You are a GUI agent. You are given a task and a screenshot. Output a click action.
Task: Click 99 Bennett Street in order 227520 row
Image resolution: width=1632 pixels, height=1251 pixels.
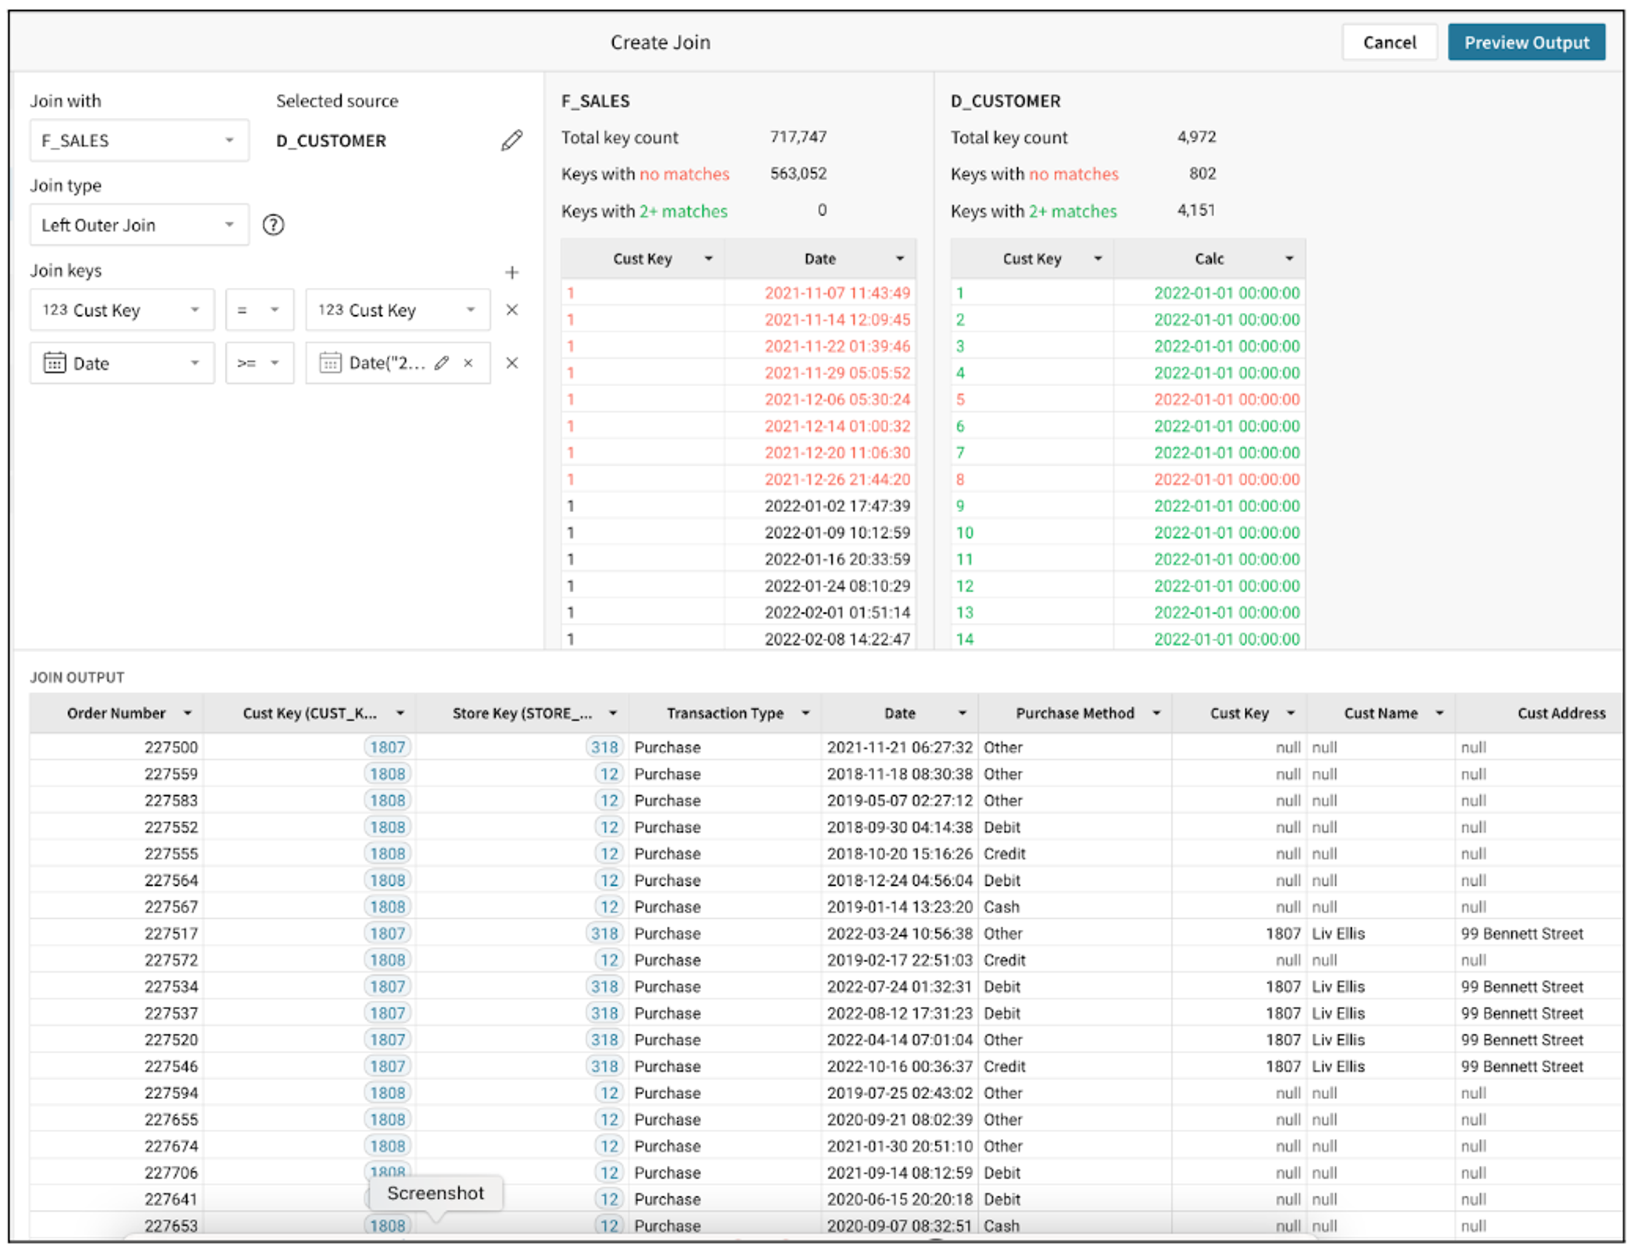pyautogui.click(x=1522, y=1039)
